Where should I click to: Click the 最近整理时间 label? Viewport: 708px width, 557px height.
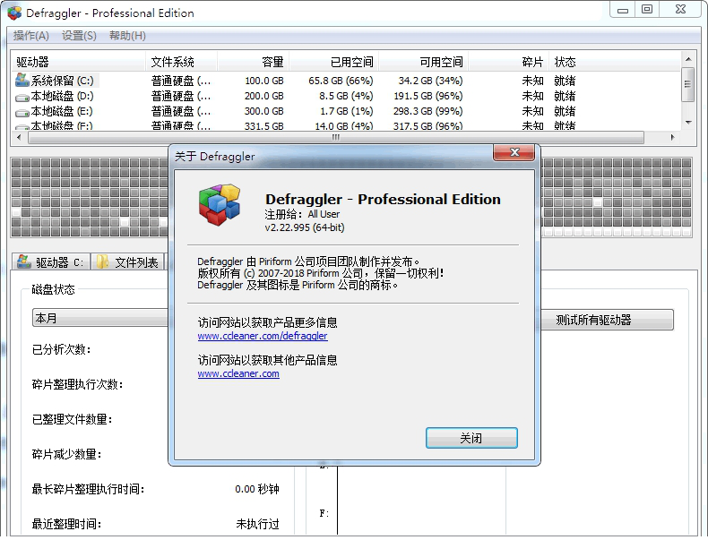(x=66, y=524)
